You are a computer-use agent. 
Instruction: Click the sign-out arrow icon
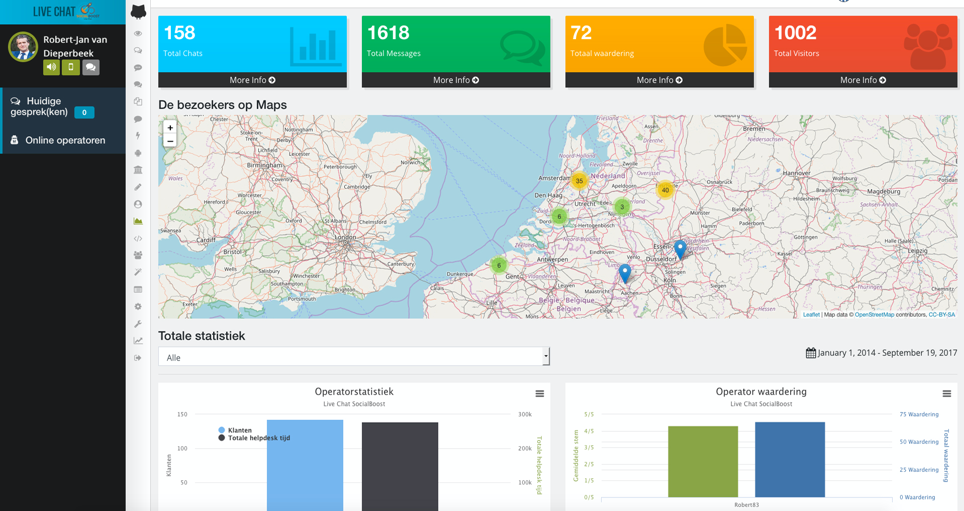(x=138, y=358)
